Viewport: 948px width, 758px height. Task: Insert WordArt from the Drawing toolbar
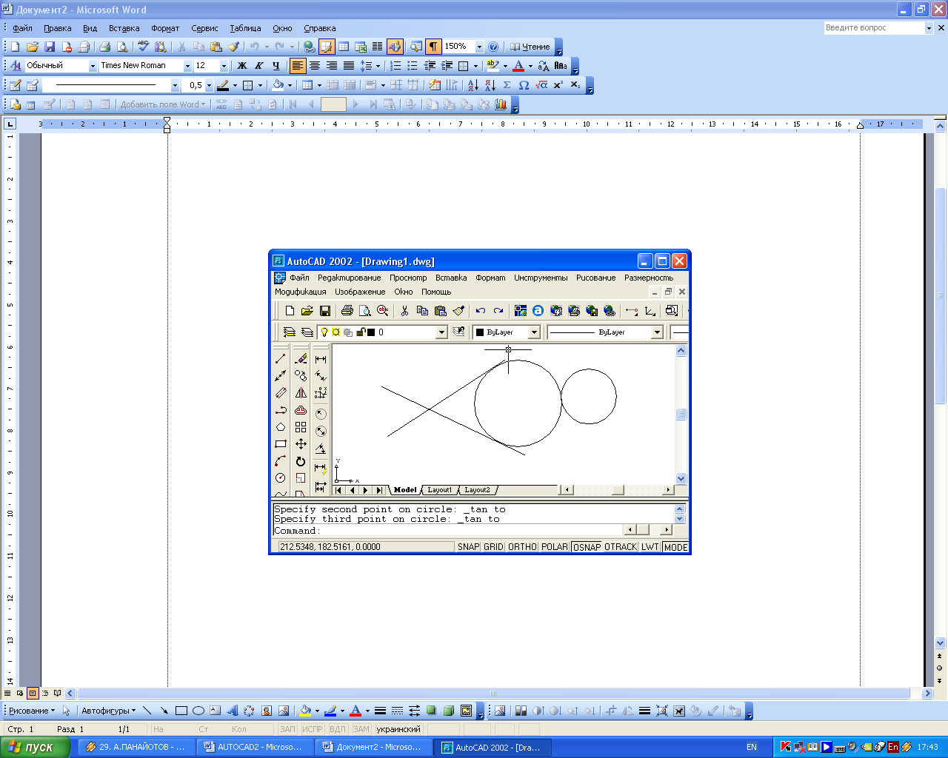[x=232, y=711]
